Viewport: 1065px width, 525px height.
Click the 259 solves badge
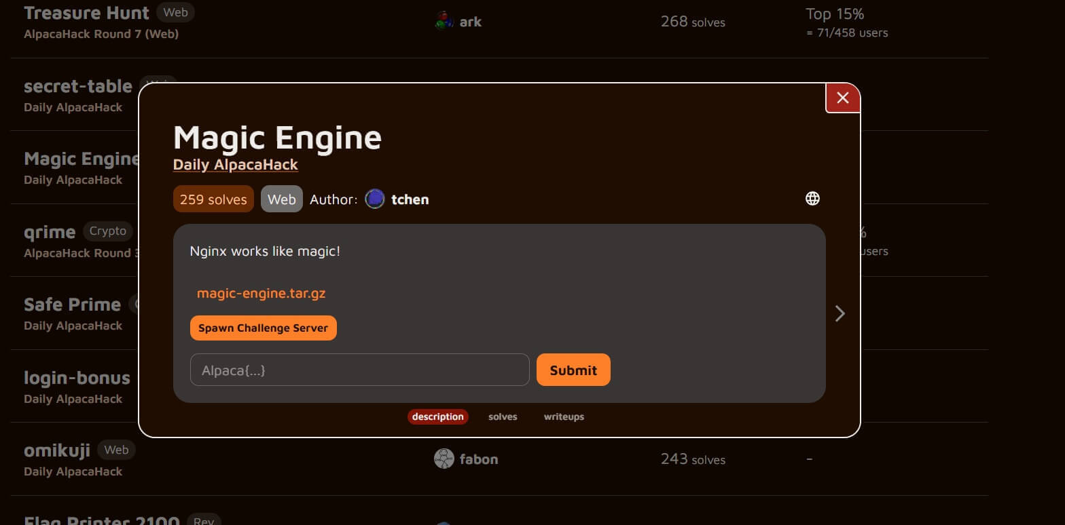(213, 199)
